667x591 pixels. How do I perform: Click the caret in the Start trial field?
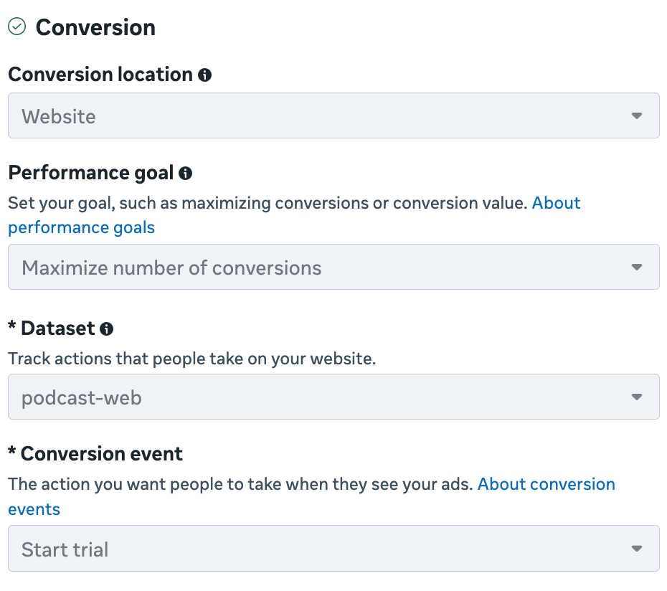click(x=636, y=549)
